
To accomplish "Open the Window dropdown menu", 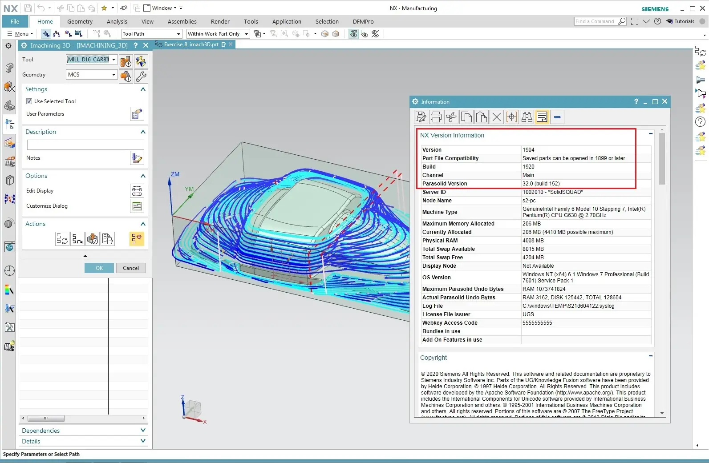I will [160, 8].
